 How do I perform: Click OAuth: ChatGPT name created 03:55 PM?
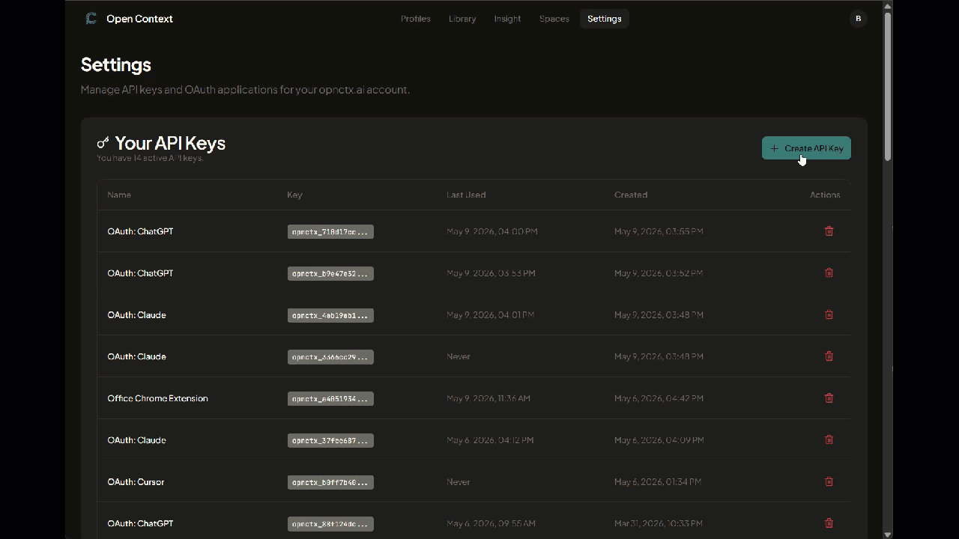140,231
